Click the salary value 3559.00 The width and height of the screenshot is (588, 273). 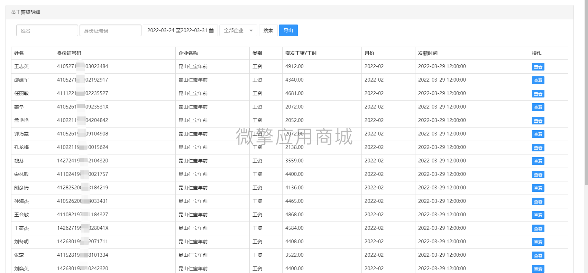click(294, 161)
